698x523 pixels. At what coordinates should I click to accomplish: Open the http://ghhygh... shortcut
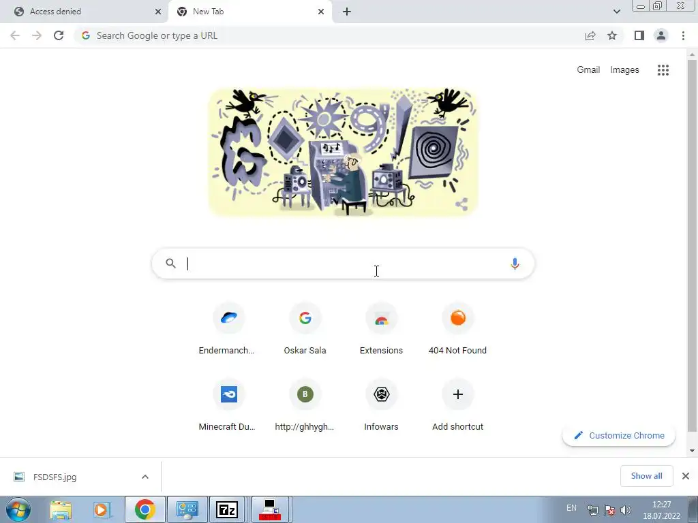coord(305,405)
